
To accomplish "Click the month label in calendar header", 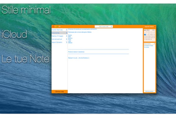I will pyautogui.click(x=147, y=30).
